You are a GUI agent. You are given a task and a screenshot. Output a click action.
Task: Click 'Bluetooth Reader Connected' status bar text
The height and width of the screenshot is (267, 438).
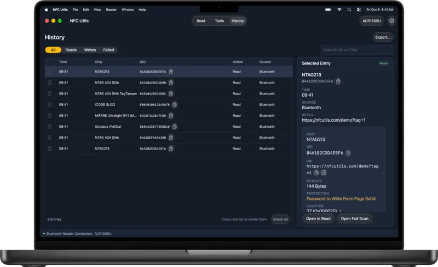point(79,234)
